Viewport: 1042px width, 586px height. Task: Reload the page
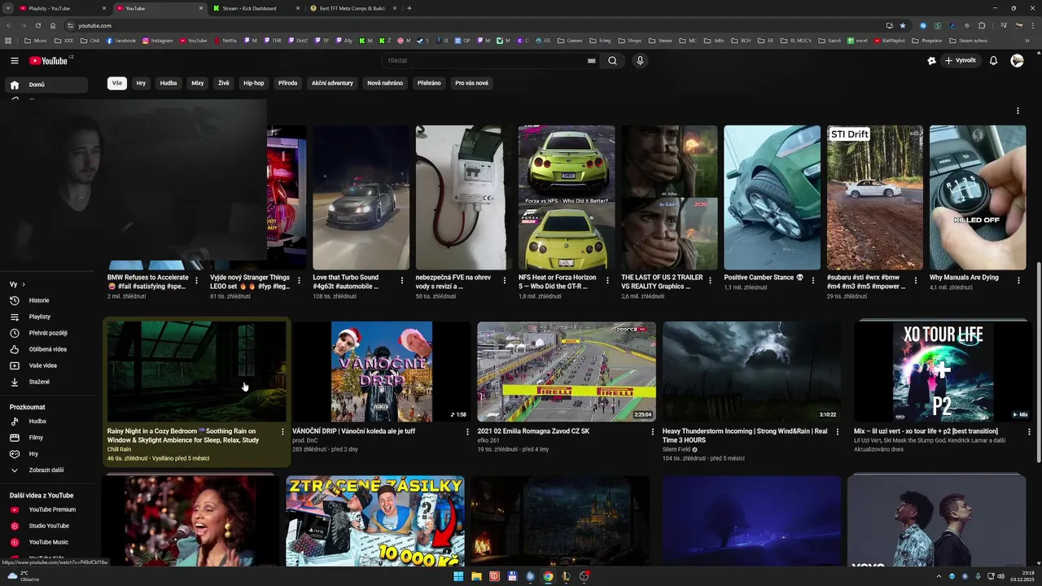[x=37, y=25]
